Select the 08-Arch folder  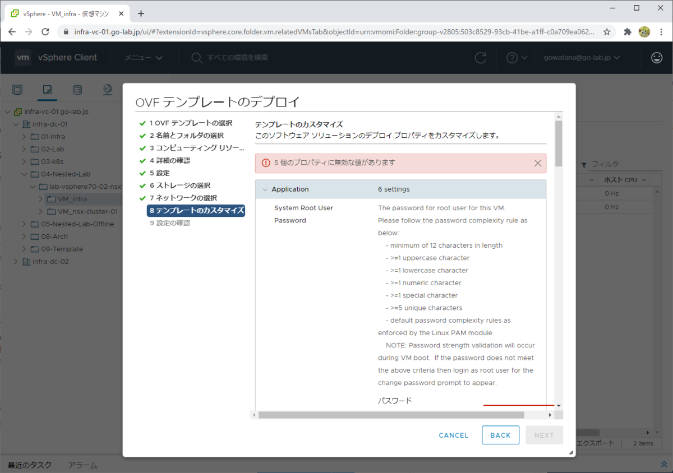pyautogui.click(x=54, y=237)
